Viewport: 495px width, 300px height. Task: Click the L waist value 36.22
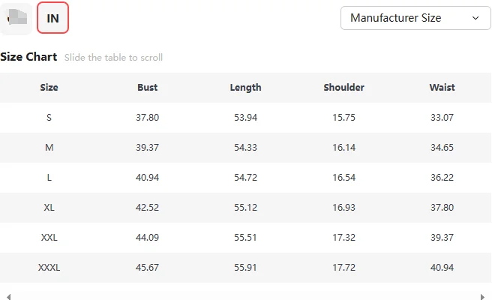pyautogui.click(x=442, y=178)
